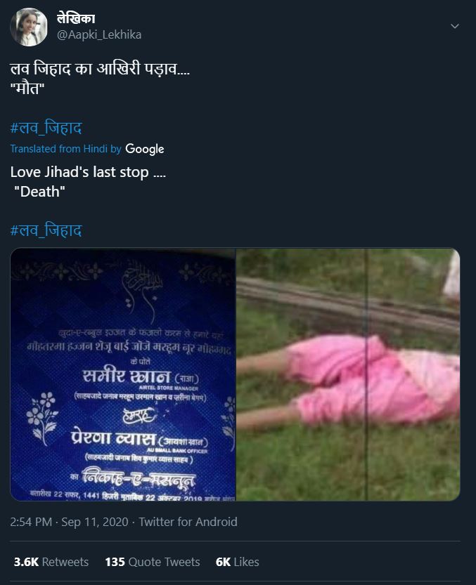This screenshot has width=476, height=585.
Task: Open the right-side grass photo thumbnail
Action: tap(348, 374)
